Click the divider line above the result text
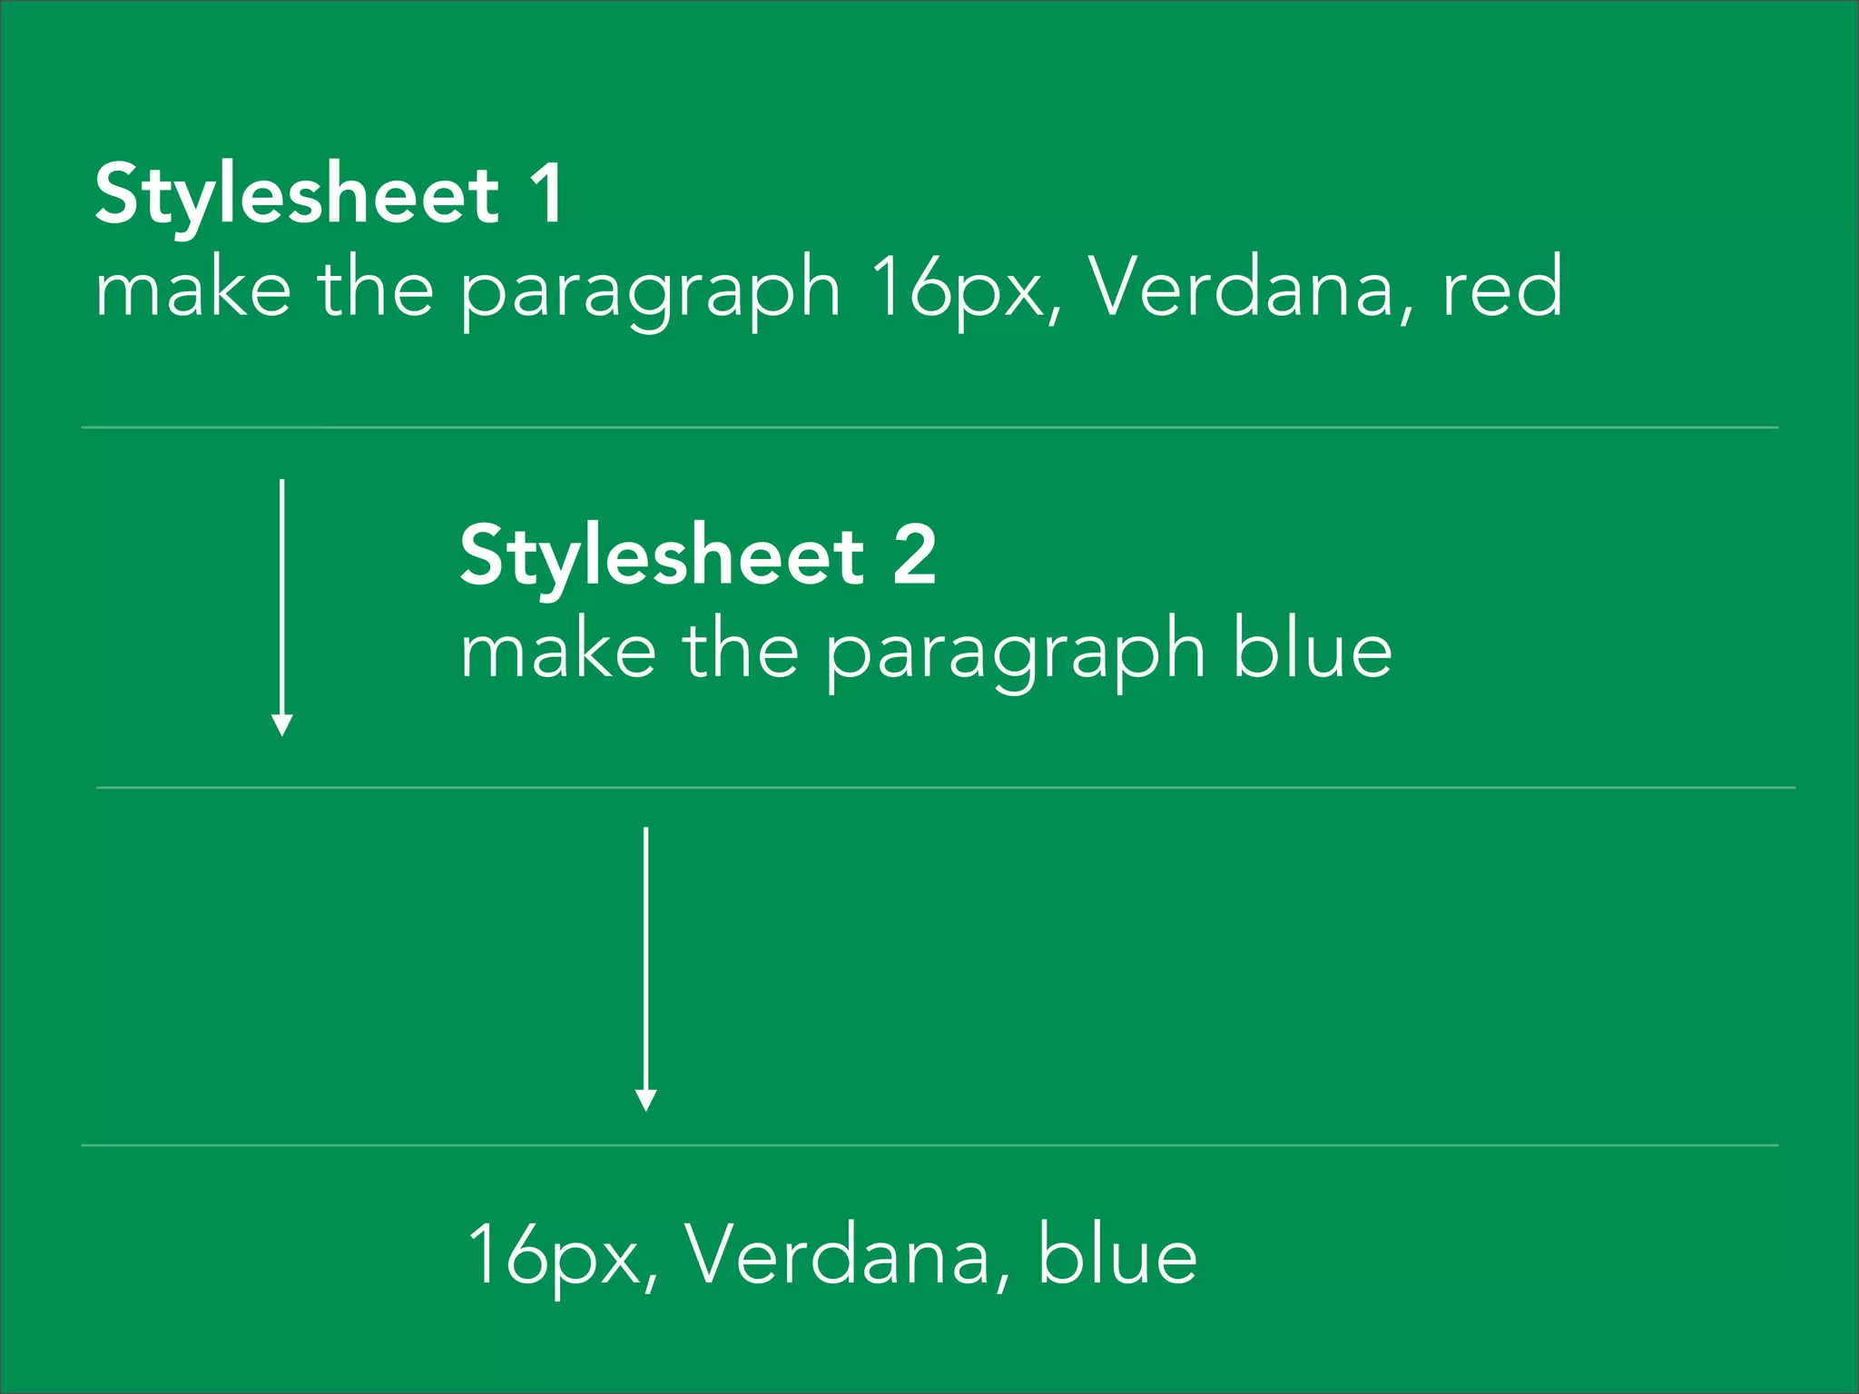The height and width of the screenshot is (1394, 1859). tap(929, 1145)
